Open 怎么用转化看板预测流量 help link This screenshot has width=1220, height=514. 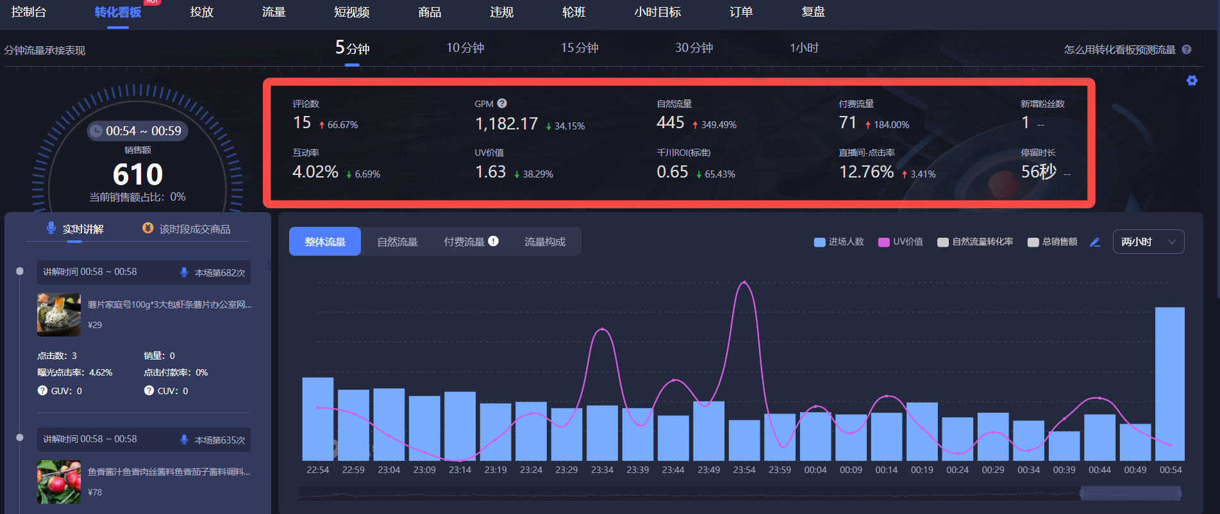point(1120,49)
